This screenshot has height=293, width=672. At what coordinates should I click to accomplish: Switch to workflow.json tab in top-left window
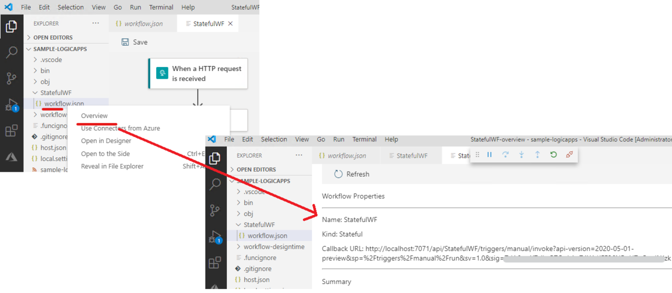click(142, 23)
